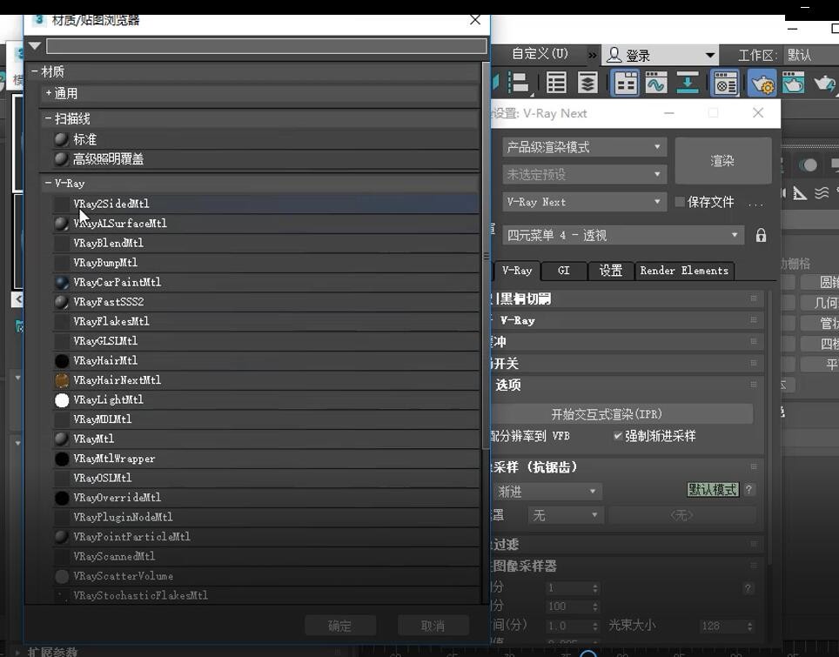The width and height of the screenshot is (839, 657).
Task: Click the VRayMtl sphere icon
Action: coord(62,439)
